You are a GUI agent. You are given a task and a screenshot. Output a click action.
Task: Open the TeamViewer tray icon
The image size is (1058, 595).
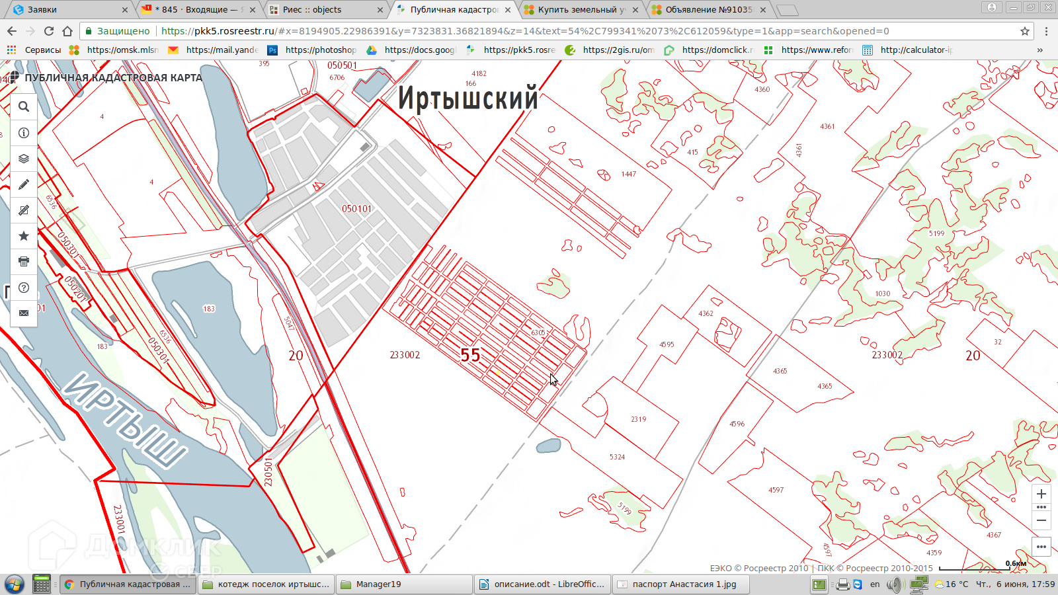click(858, 584)
